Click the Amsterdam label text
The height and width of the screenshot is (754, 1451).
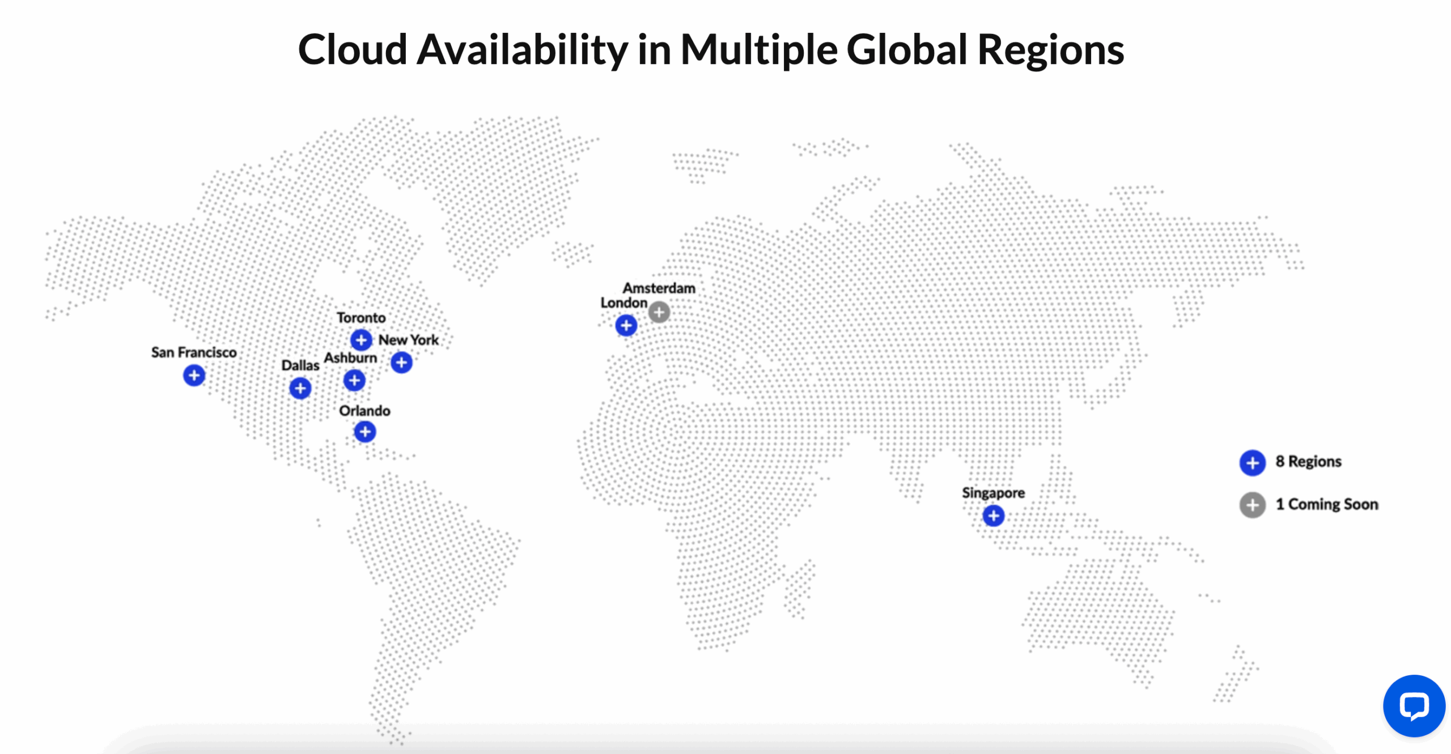pyautogui.click(x=659, y=288)
